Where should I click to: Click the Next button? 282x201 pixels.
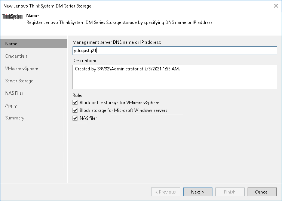click(197, 192)
